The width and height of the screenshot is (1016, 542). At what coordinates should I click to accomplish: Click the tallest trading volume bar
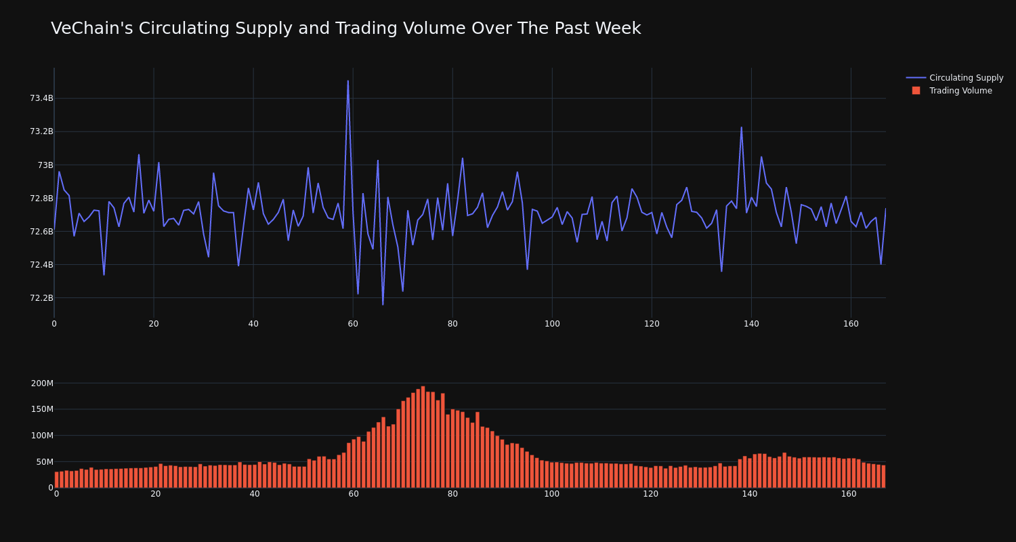point(423,437)
